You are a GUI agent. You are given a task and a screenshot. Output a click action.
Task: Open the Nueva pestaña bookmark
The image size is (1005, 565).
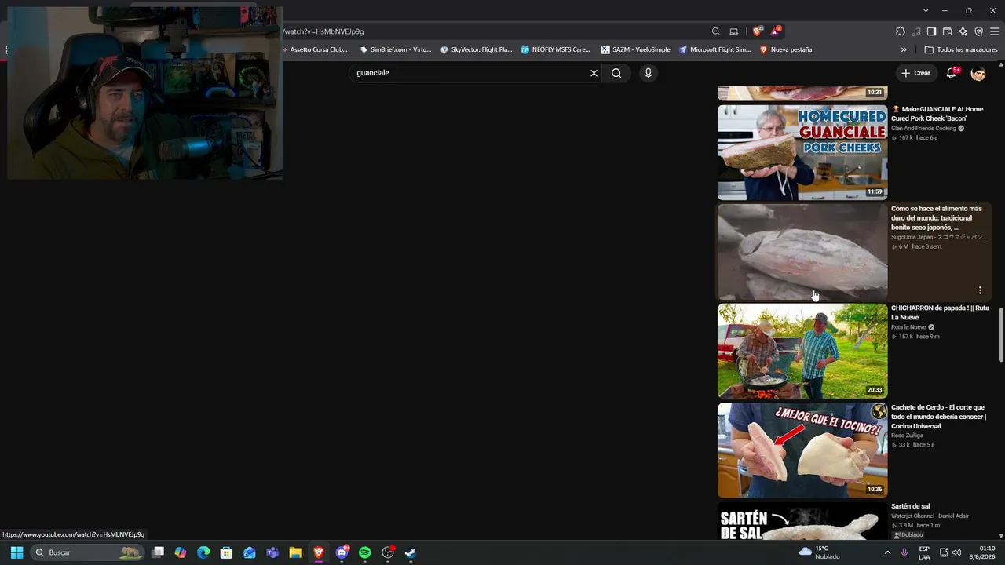(786, 49)
